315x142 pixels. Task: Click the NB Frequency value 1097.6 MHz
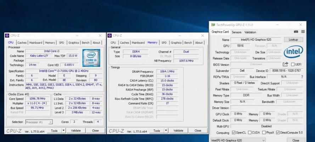click(186, 61)
